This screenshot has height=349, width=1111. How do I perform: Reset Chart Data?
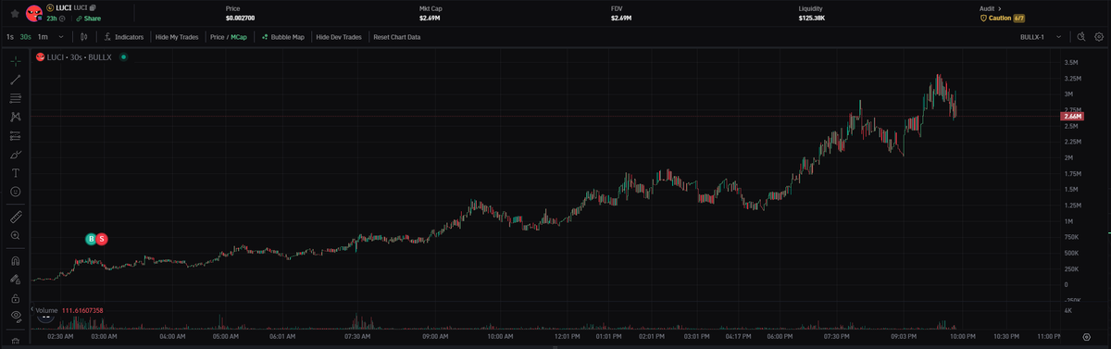tap(396, 37)
